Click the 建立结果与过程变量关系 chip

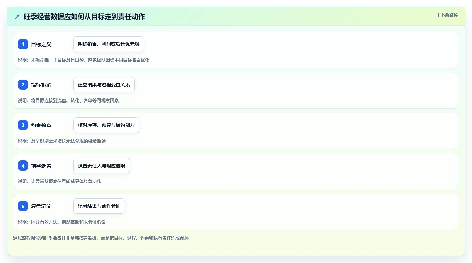click(104, 85)
